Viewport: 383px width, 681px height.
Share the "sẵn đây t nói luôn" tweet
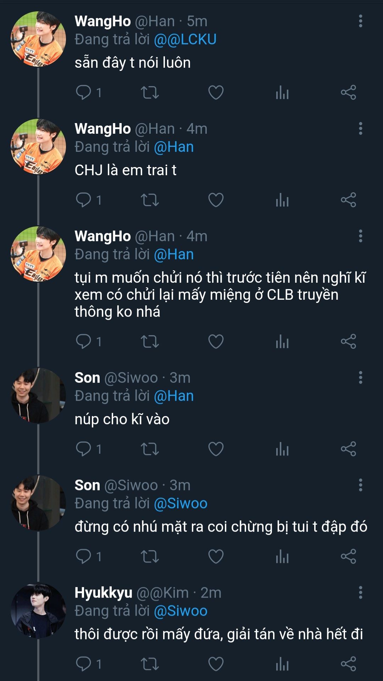pos(348,93)
